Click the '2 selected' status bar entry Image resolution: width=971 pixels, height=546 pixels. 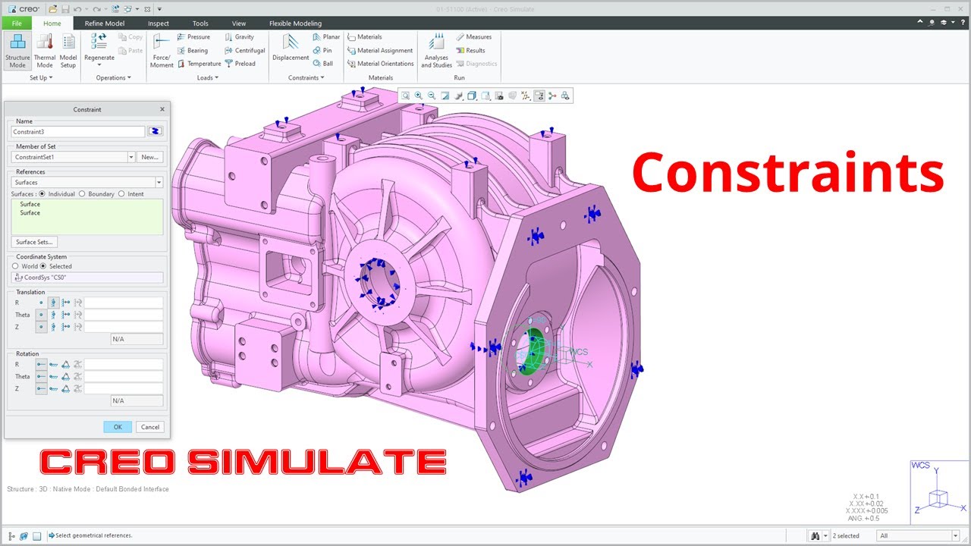coord(846,535)
